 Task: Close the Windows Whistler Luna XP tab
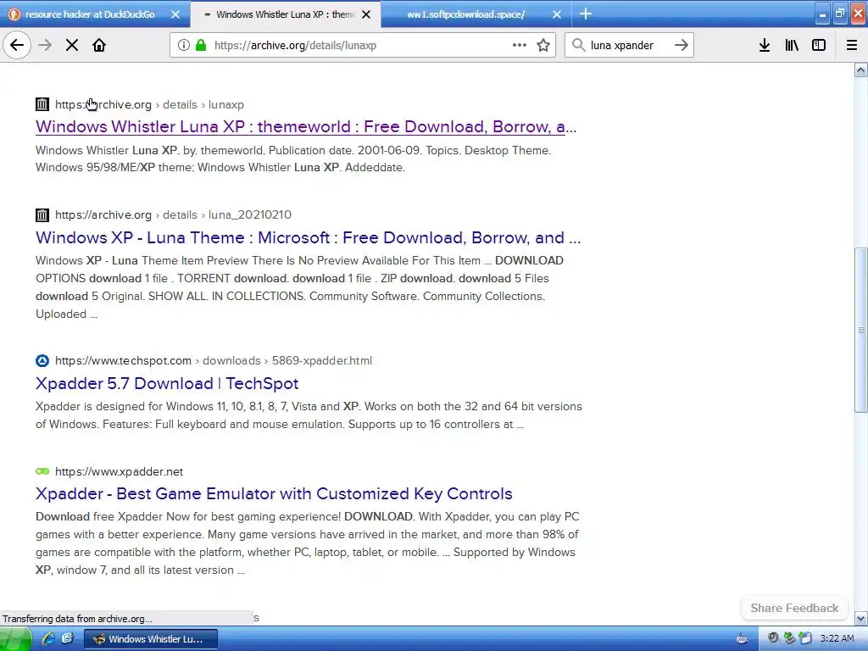click(366, 14)
